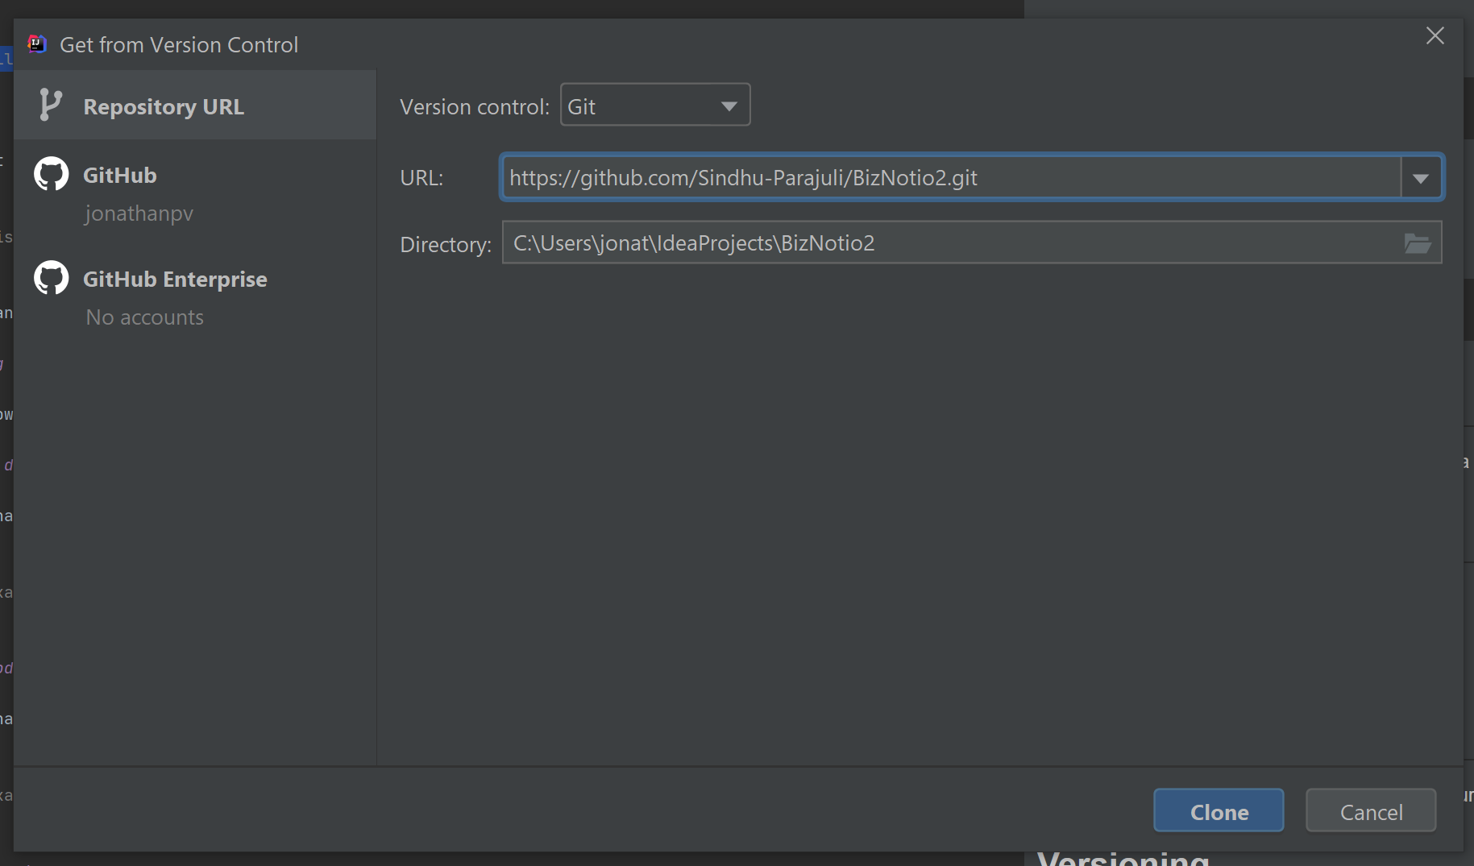Screen dimensions: 1474x866
Task: Click into the URL input field
Action: pos(951,177)
